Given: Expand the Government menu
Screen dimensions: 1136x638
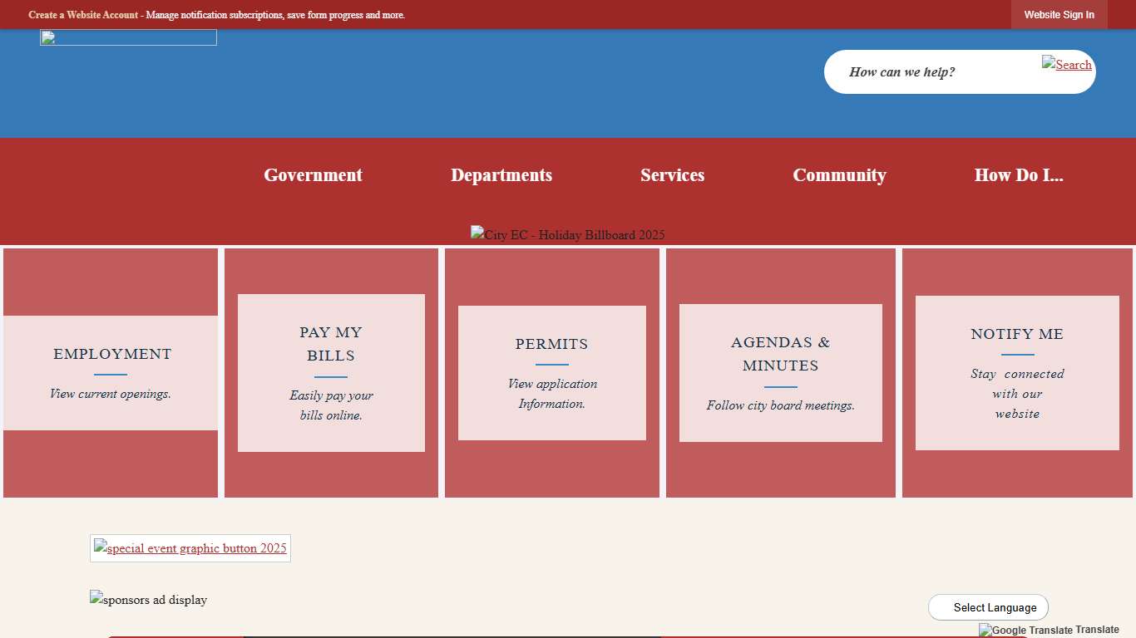Looking at the screenshot, I should point(313,175).
